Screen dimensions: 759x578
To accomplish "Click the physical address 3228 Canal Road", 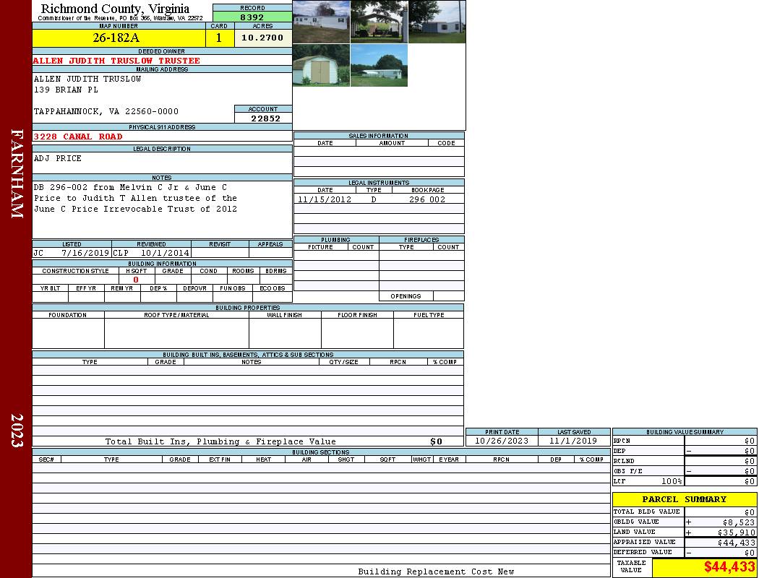I will tap(78, 137).
